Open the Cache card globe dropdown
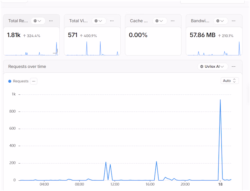250x191 pixels. click(x=160, y=21)
